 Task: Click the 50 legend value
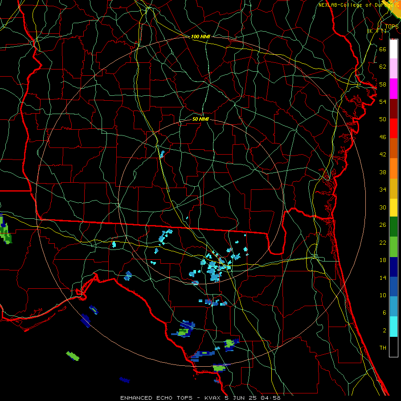click(383, 119)
